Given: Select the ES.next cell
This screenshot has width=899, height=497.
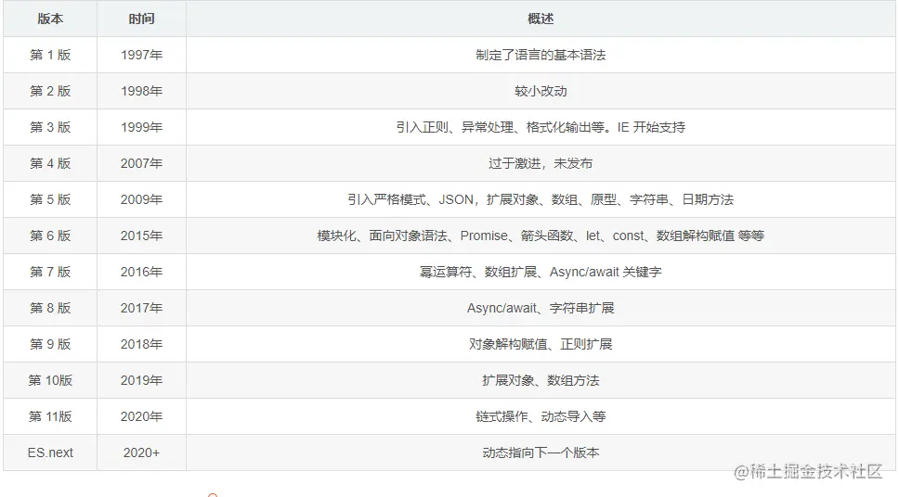Looking at the screenshot, I should 50,452.
